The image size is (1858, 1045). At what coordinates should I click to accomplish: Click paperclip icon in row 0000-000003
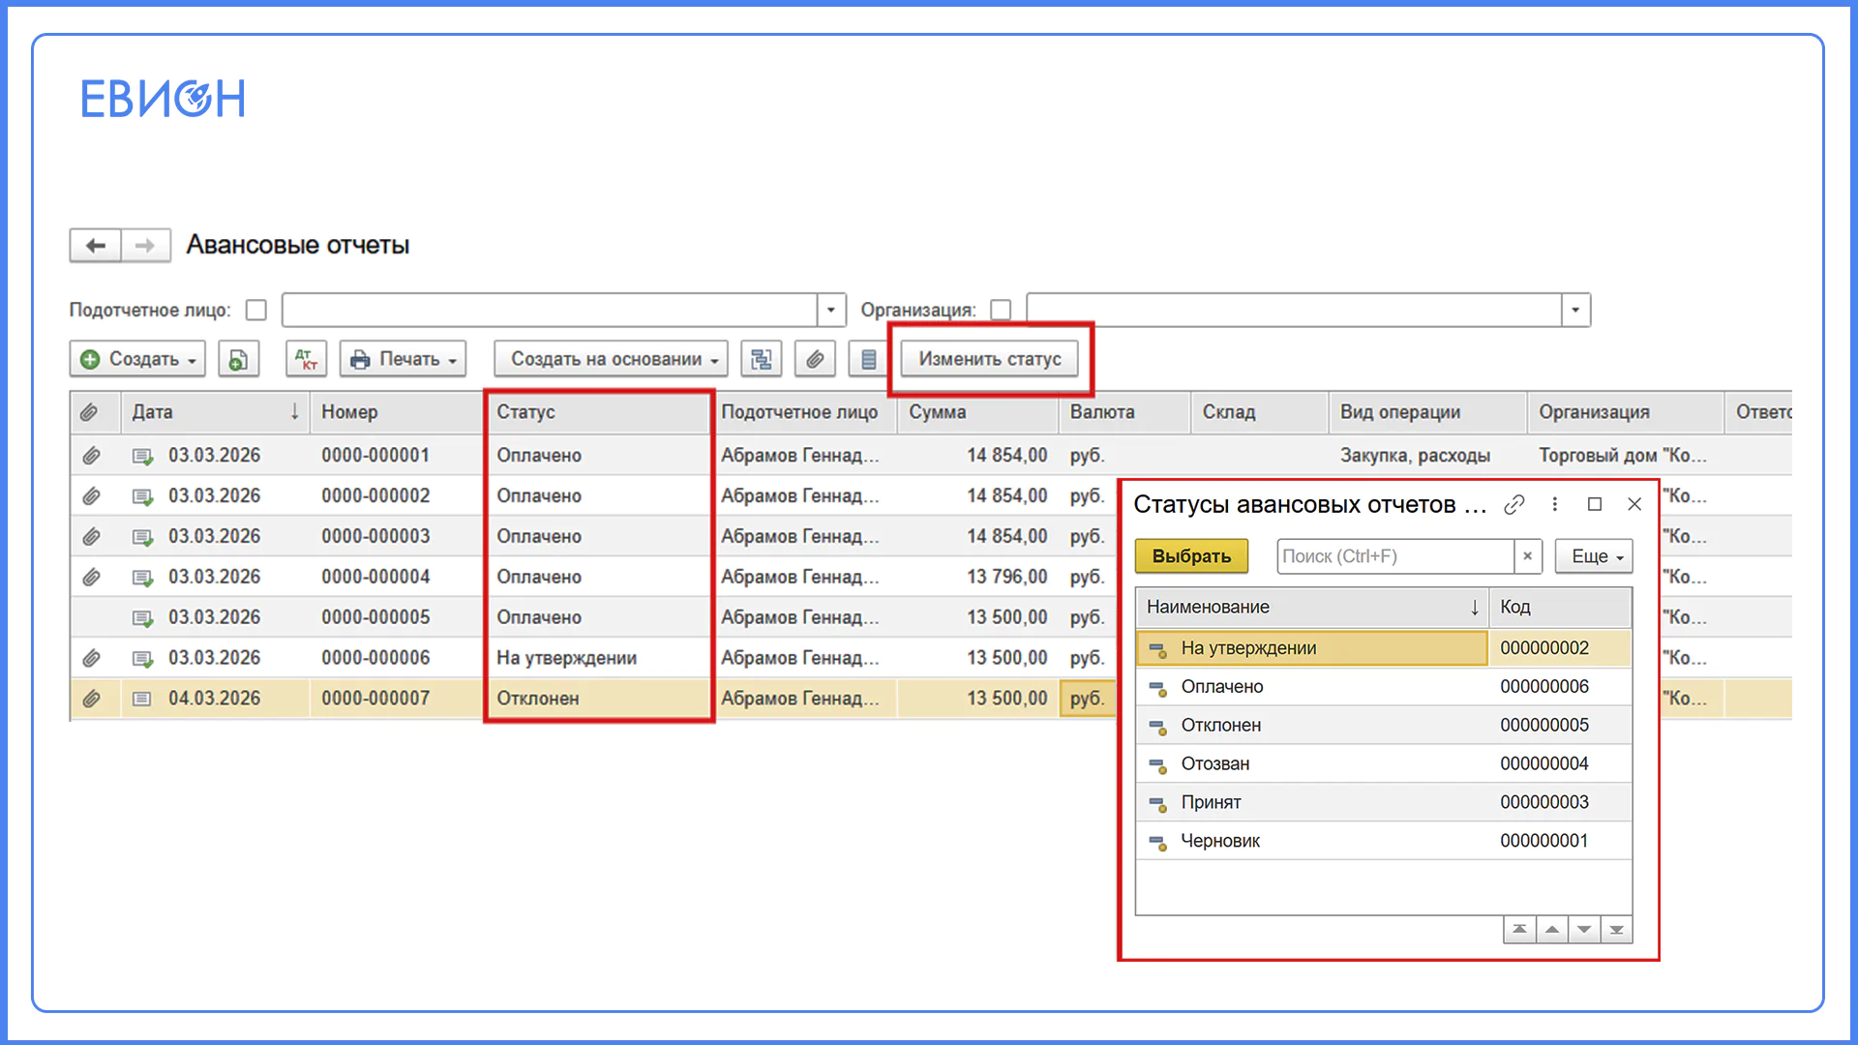91,536
